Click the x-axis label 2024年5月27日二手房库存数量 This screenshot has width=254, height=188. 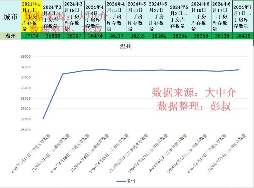pyautogui.click(x=148, y=154)
